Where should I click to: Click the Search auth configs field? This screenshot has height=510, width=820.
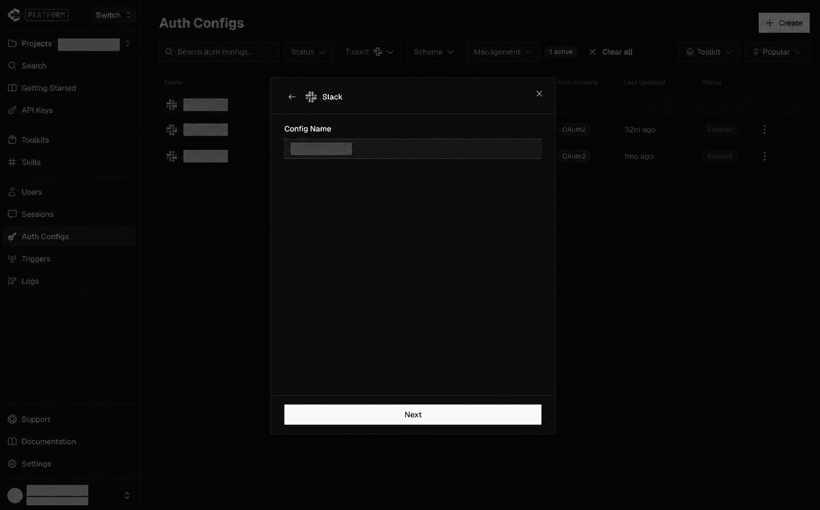click(219, 52)
